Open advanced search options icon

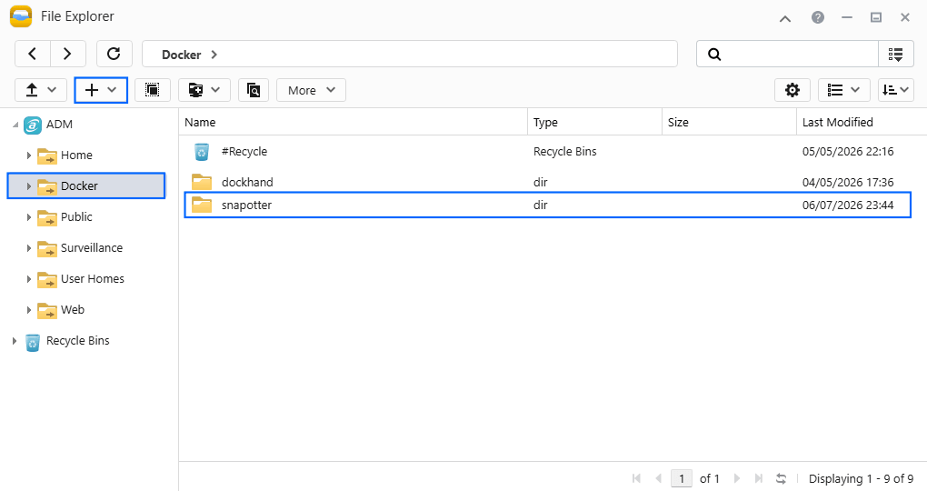point(896,55)
